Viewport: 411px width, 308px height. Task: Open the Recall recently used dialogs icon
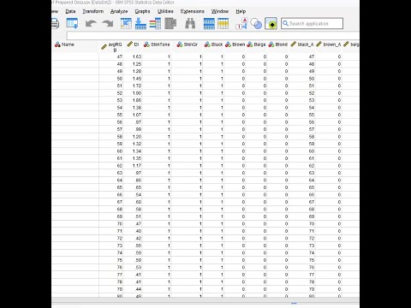point(72,23)
